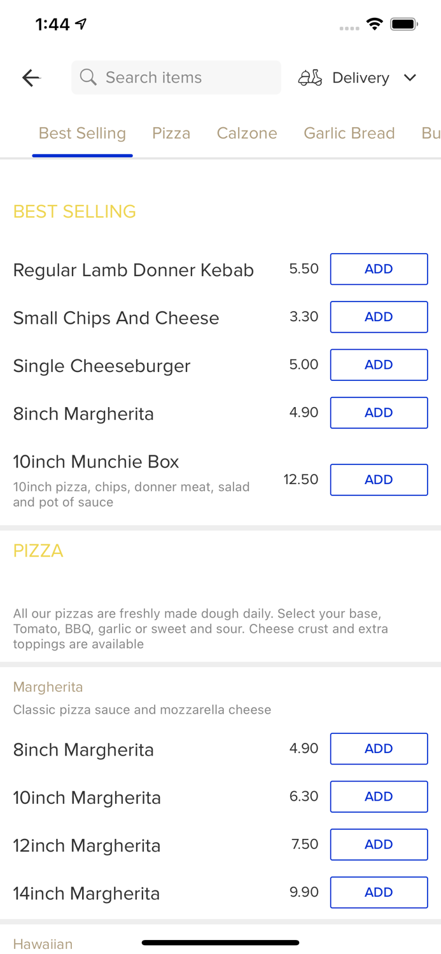Tap the back arrow icon

[31, 77]
